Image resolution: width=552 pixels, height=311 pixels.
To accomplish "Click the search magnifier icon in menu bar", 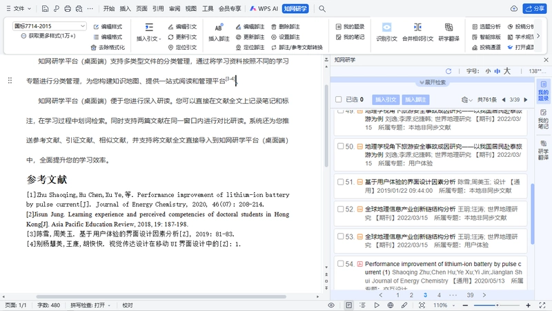I will 322,9.
